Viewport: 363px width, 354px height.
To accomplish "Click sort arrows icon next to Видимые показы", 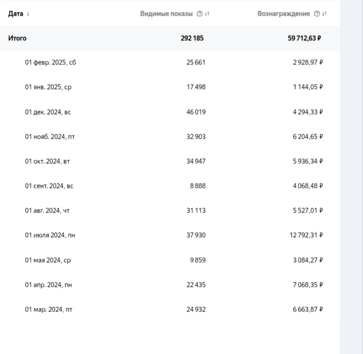I will [207, 14].
